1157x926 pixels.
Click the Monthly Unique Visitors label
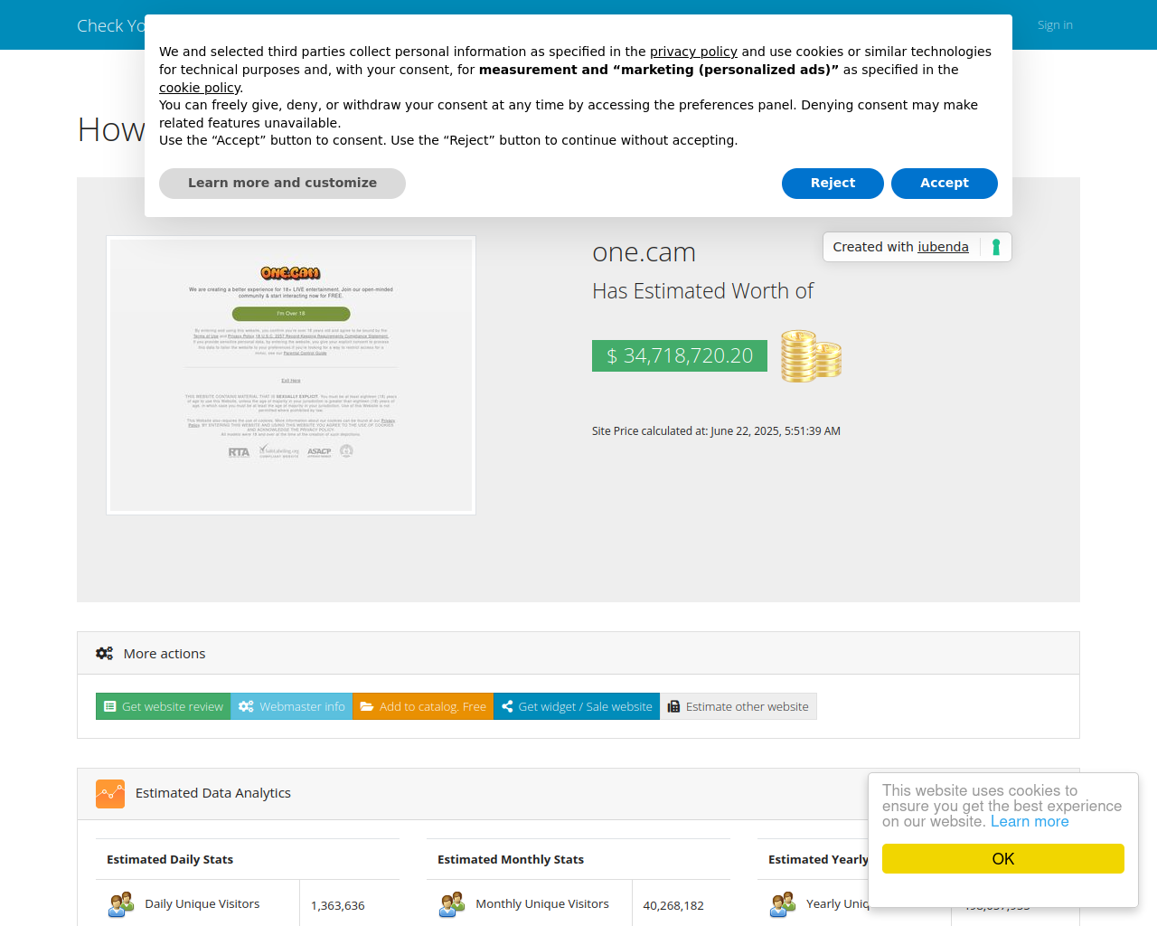point(542,903)
